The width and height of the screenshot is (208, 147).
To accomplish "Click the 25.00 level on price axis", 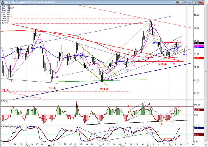I will tap(196, 28).
